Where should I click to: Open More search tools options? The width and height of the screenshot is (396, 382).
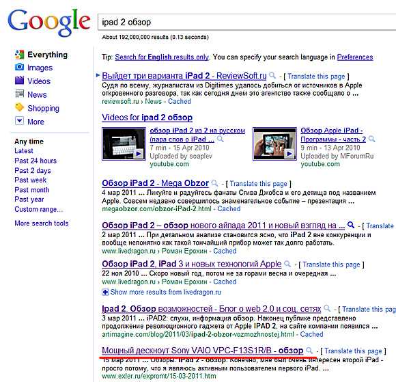coord(42,223)
